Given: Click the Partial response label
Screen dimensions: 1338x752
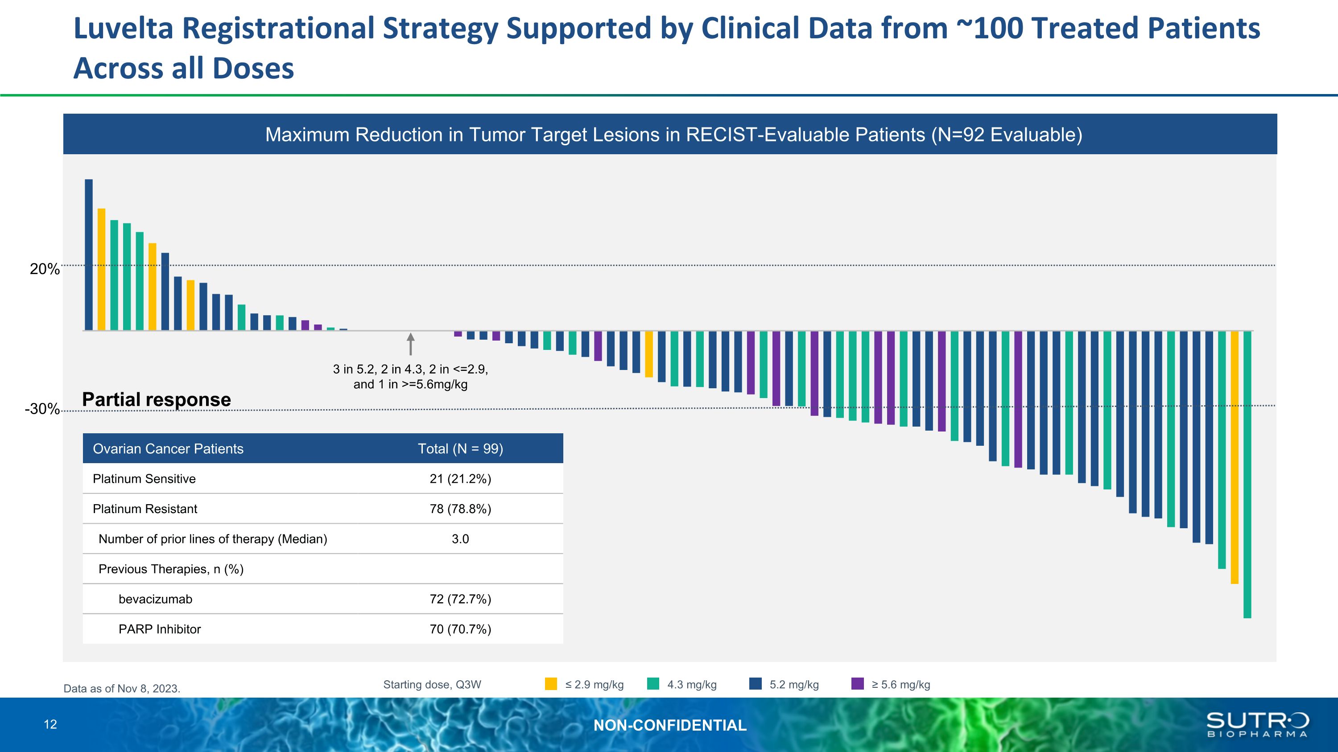Looking at the screenshot, I should [x=157, y=399].
